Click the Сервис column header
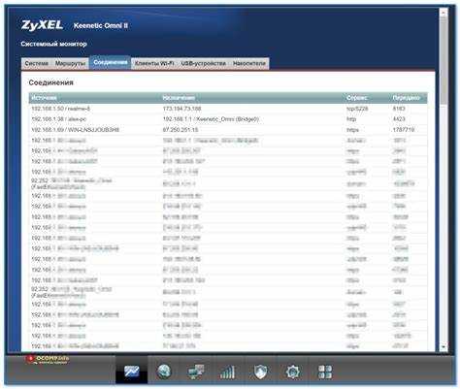Viewport: 460px width, 389px height. coord(357,98)
